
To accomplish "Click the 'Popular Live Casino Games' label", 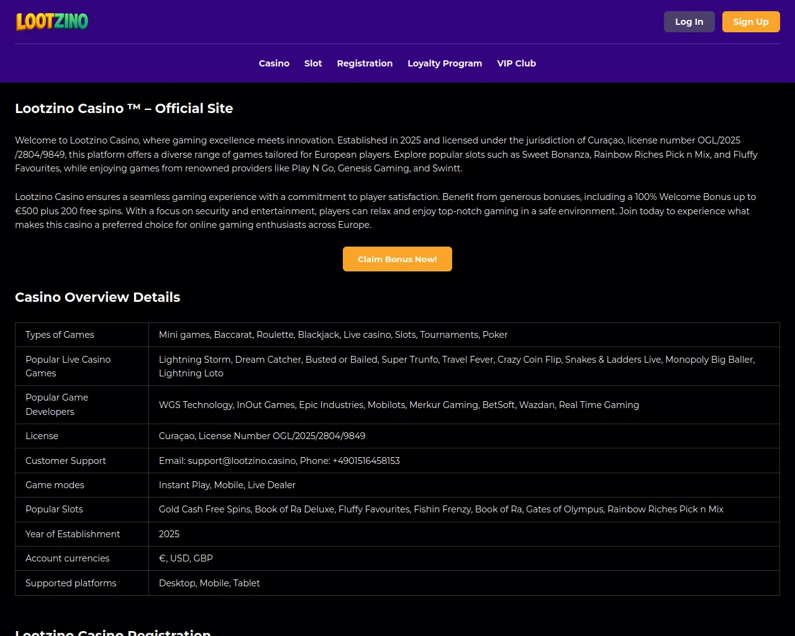I will (x=68, y=366).
